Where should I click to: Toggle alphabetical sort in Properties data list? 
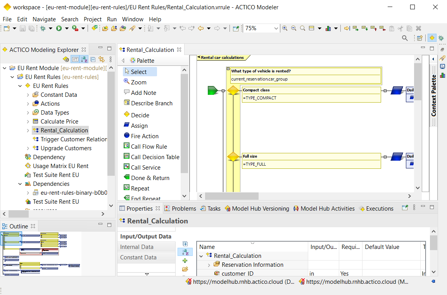click(185, 252)
